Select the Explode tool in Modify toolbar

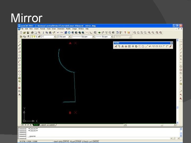click(171, 46)
